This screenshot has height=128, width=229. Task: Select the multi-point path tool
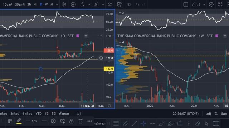(180, 123)
